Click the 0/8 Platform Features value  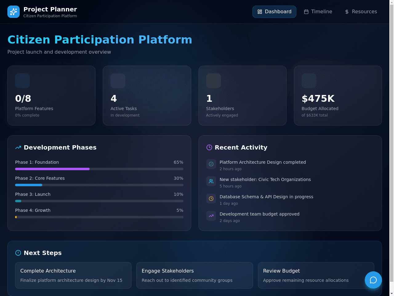point(23,98)
